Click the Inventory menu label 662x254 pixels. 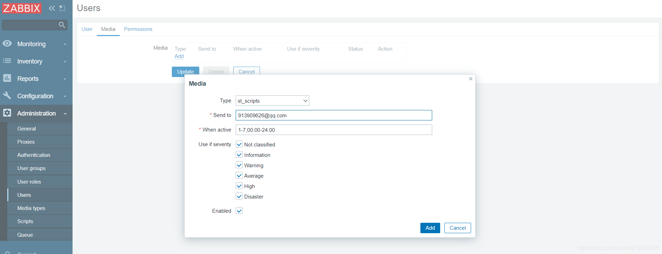pyautogui.click(x=30, y=61)
